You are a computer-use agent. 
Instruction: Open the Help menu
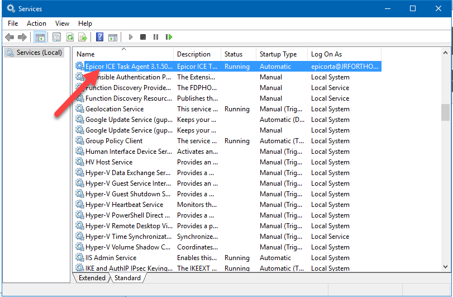(x=85, y=23)
